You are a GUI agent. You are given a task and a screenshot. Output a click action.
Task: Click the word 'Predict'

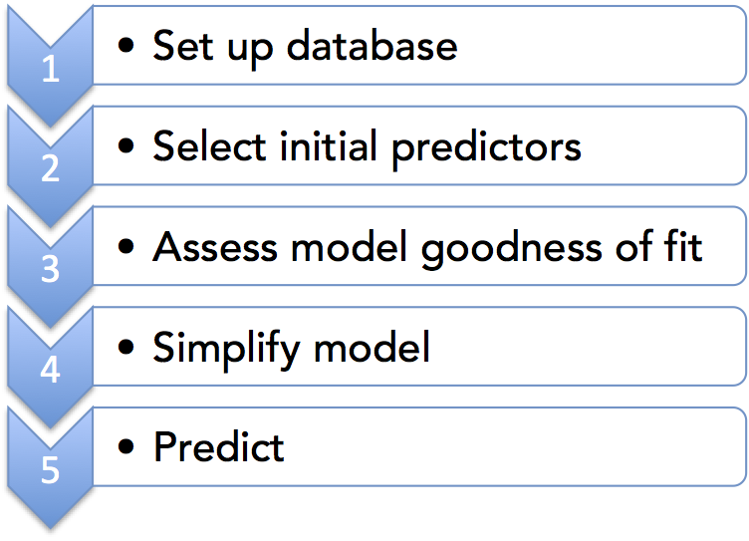[x=218, y=446]
